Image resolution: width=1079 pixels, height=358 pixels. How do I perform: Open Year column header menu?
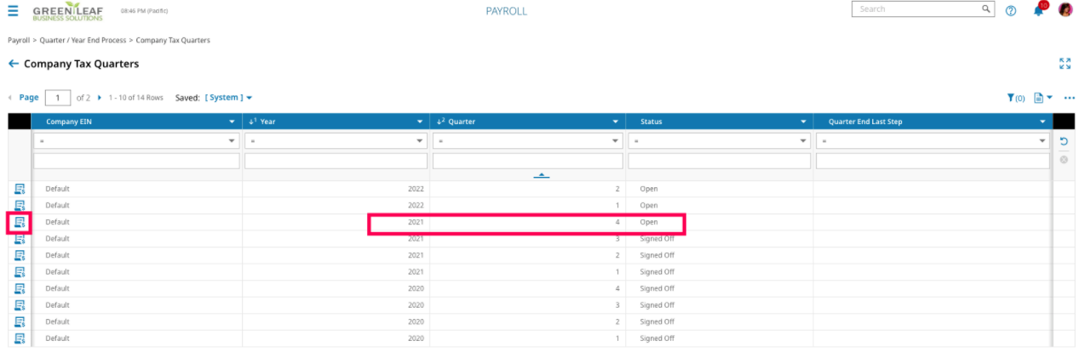(x=422, y=122)
